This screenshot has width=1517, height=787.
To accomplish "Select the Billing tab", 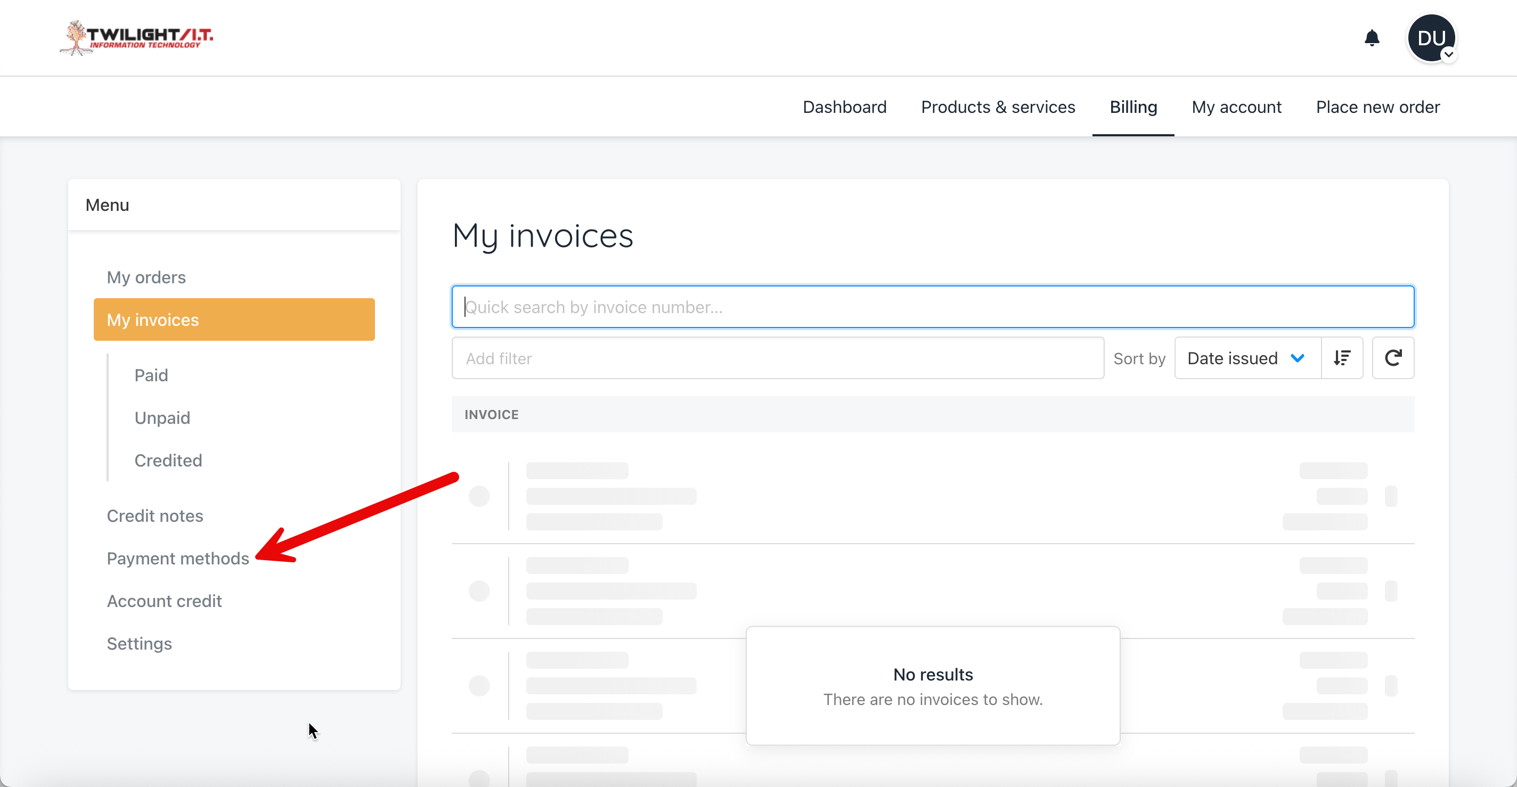I will pos(1132,107).
